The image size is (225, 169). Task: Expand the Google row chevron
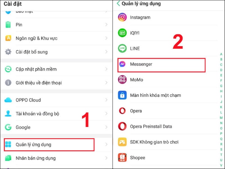pos(106,127)
